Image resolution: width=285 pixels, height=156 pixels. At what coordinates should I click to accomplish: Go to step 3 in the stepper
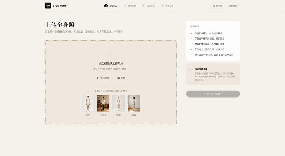[148, 6]
